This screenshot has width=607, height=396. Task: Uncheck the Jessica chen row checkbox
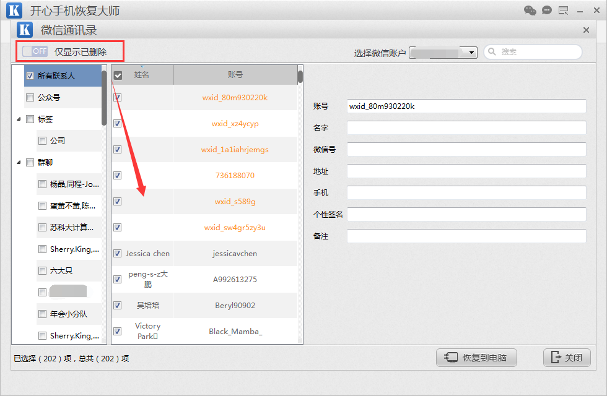point(117,254)
